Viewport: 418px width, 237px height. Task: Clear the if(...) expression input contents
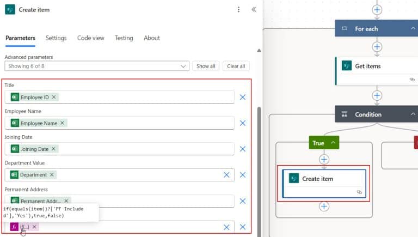pyautogui.click(x=226, y=227)
